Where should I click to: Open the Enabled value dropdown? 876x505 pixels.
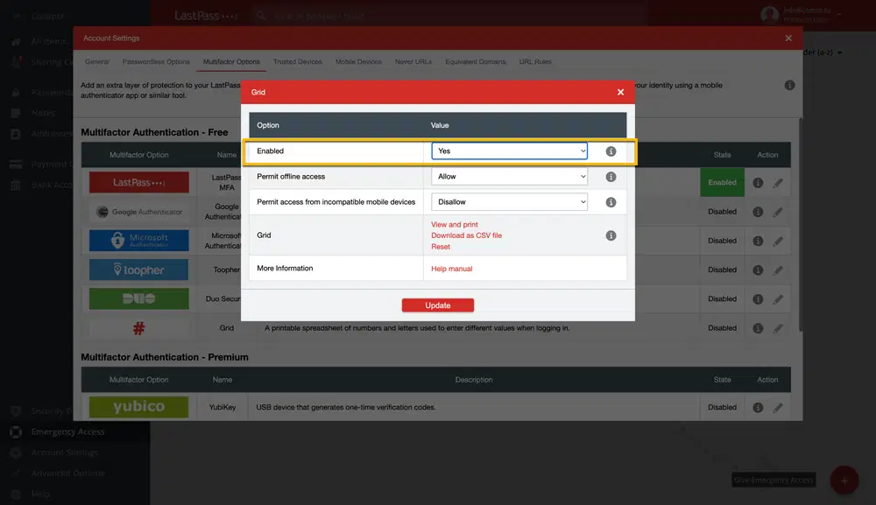(x=509, y=151)
